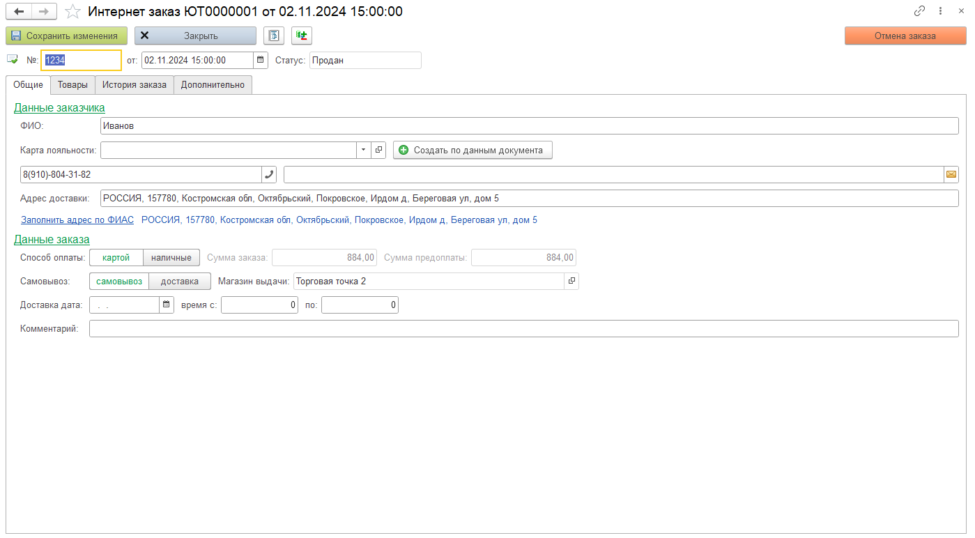975x538 pixels.
Task: Open the more actions kebab menu
Action: tap(941, 11)
